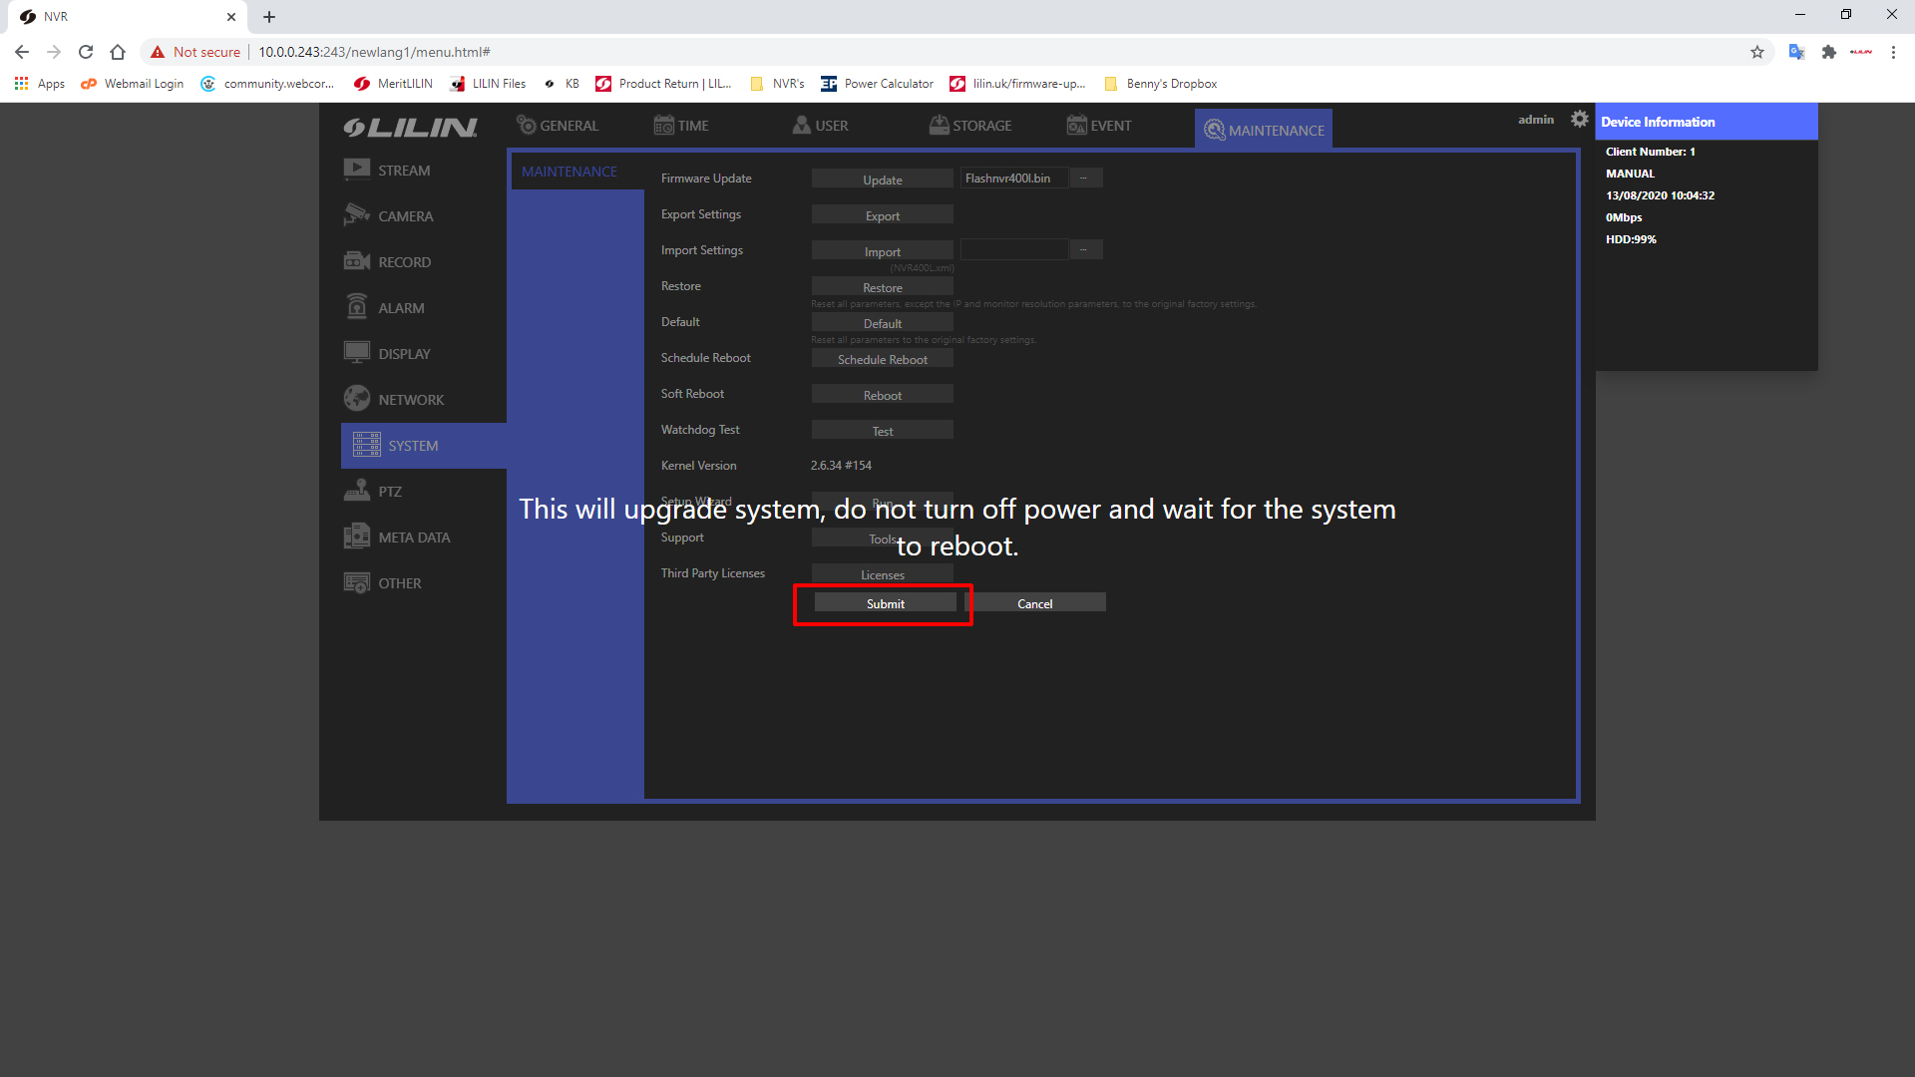1915x1077 pixels.
Task: Switch to the EVENT tab
Action: (x=1099, y=126)
